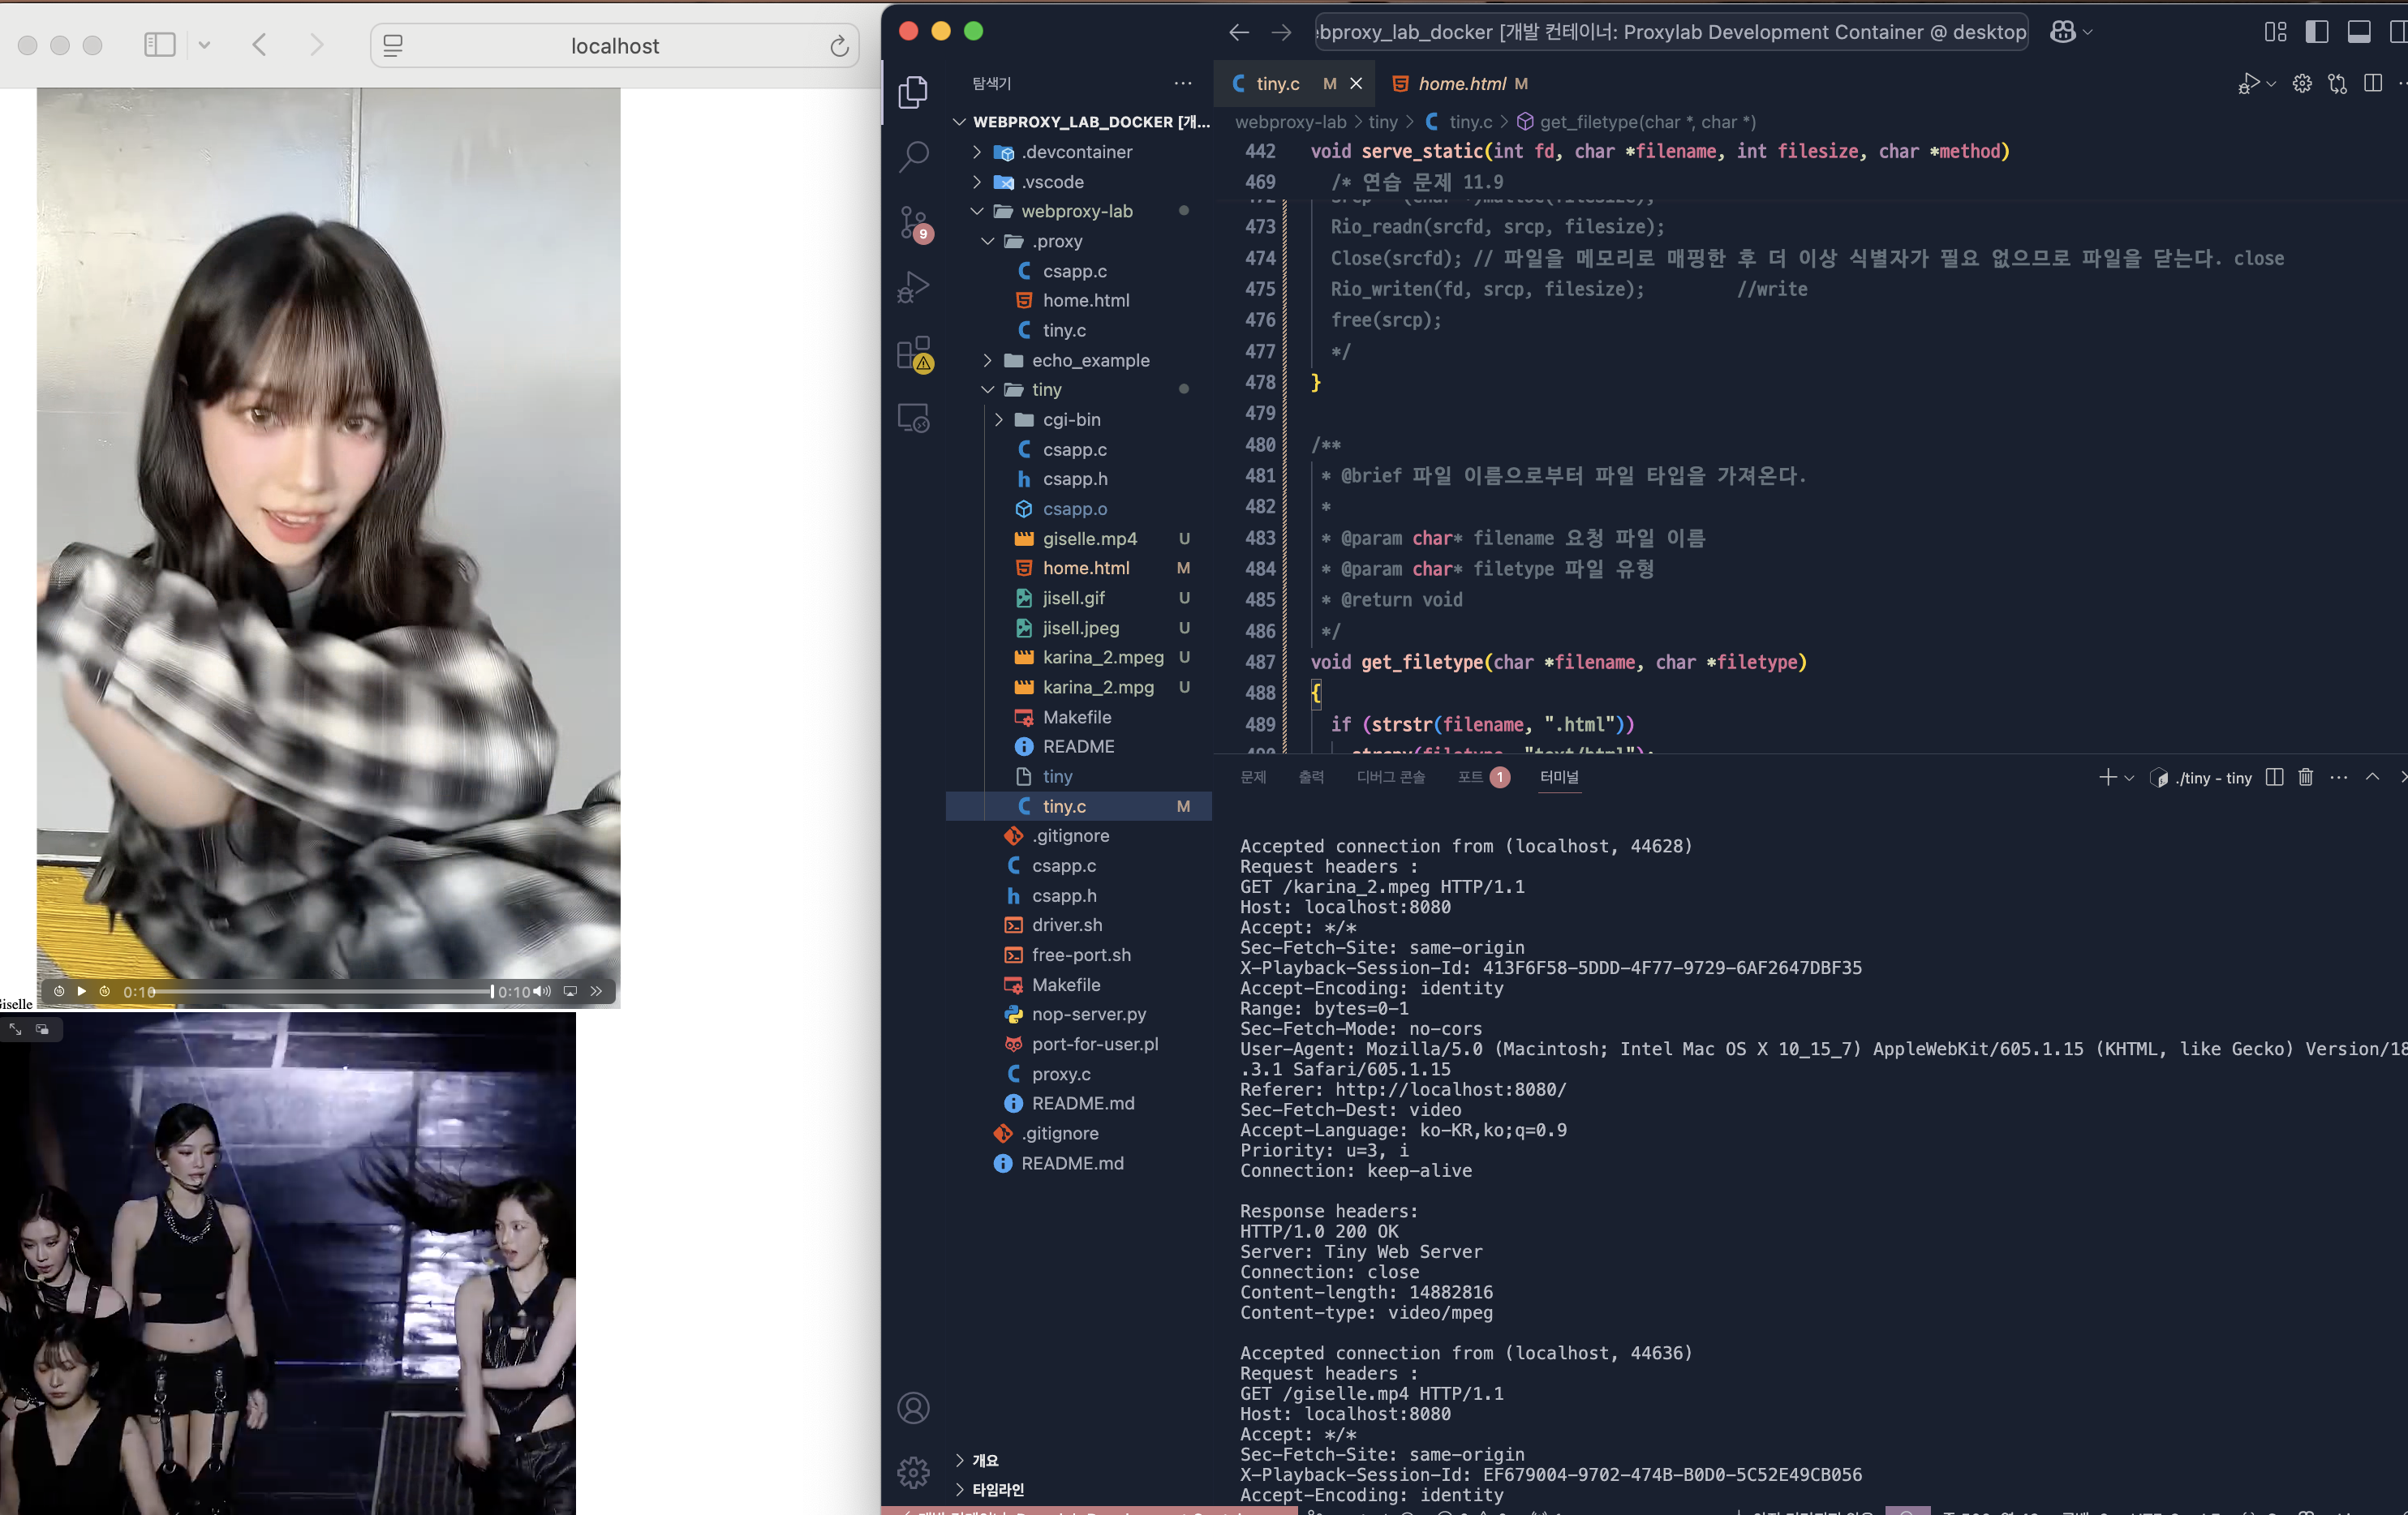Screen dimensions: 2408x1515
Task: Open Remote Explorer view icon
Action: pyautogui.click(x=913, y=418)
